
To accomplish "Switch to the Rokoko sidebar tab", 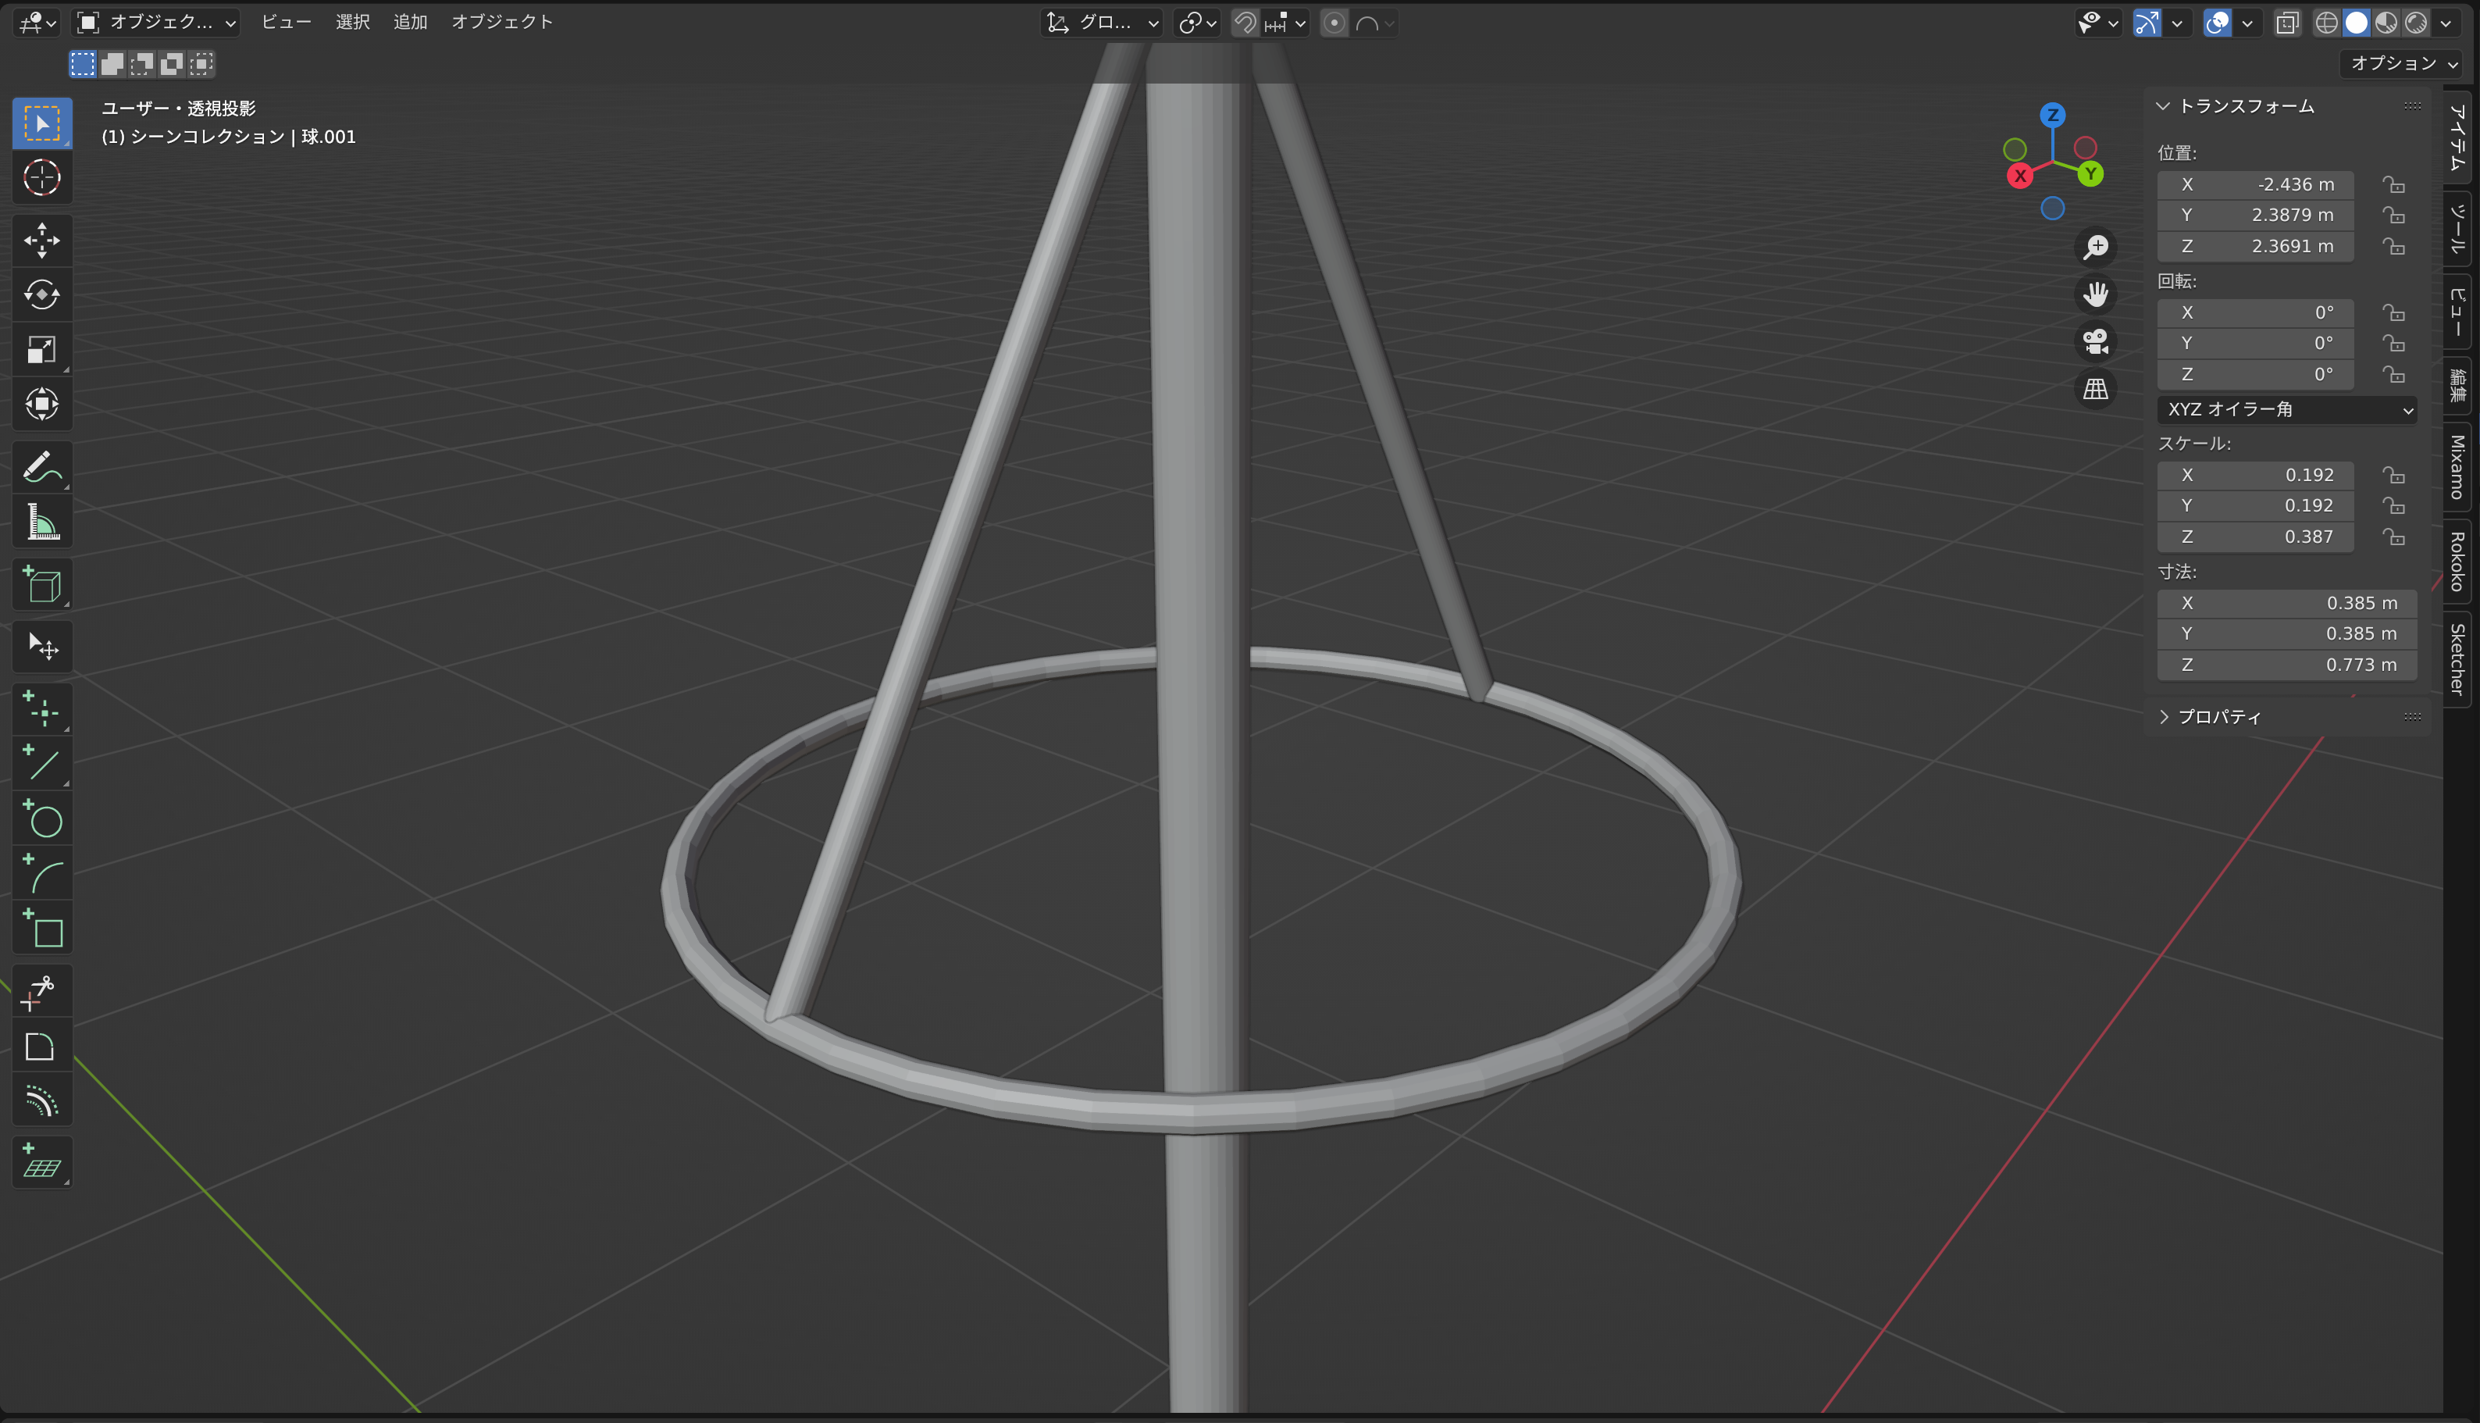I will (2457, 562).
